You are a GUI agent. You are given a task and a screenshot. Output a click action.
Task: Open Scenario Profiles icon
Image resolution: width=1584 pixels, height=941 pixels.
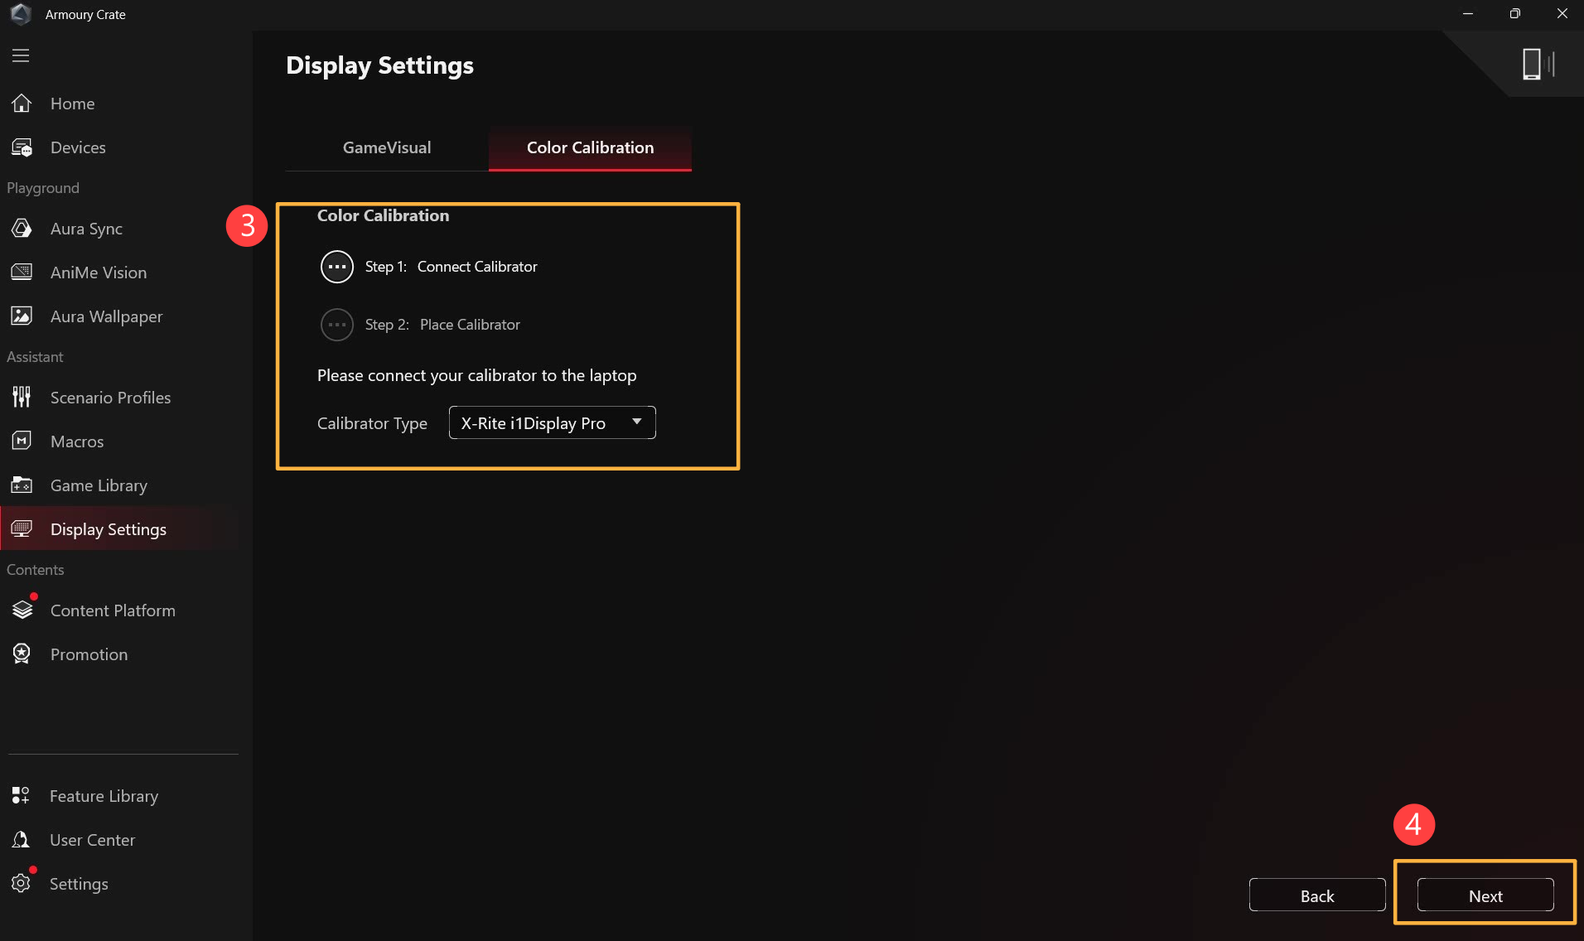(22, 398)
